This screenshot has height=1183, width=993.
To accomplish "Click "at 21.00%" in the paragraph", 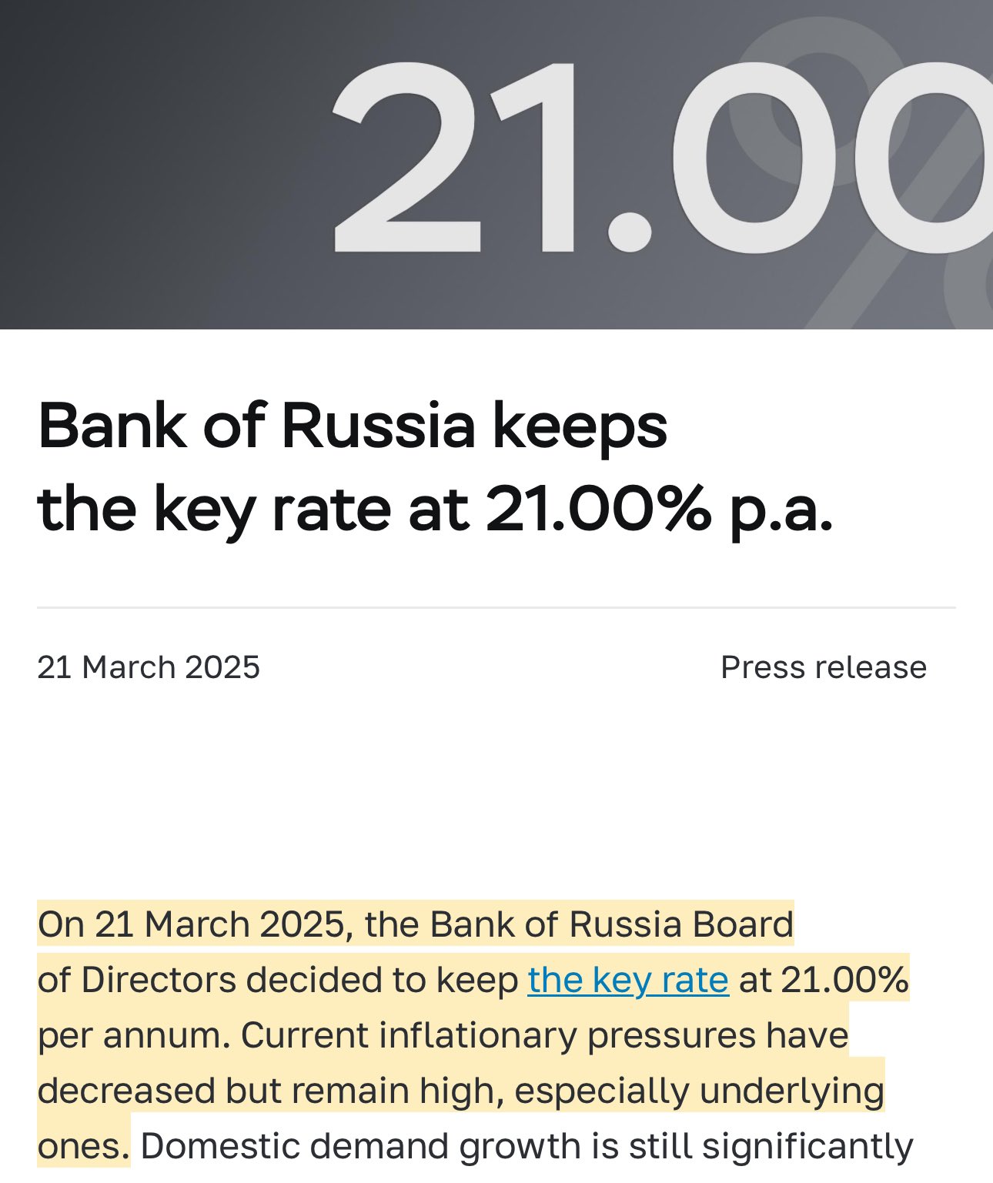I will [824, 980].
